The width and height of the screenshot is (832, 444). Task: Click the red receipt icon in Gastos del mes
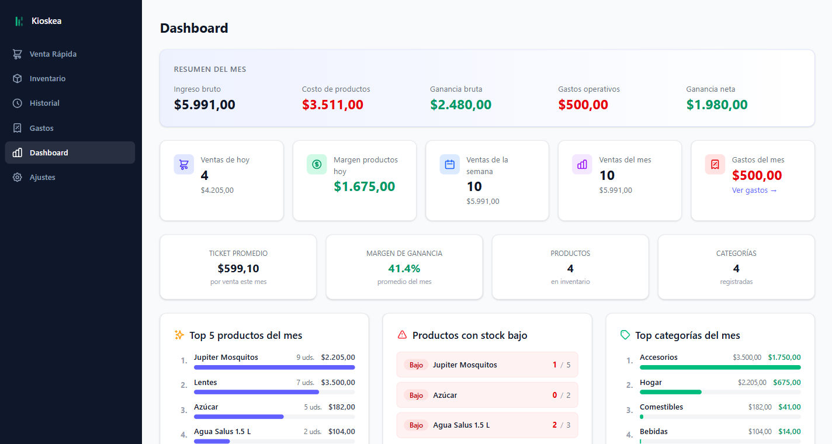point(715,164)
